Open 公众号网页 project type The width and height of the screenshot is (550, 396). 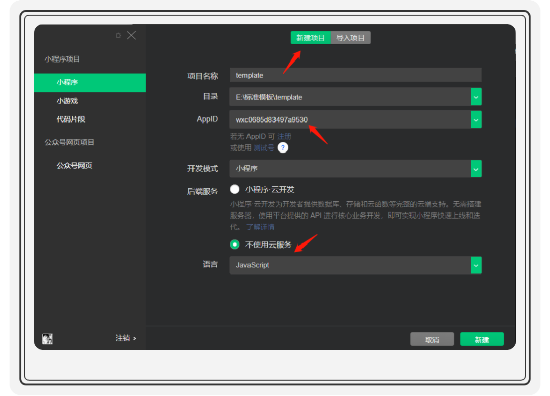74,166
